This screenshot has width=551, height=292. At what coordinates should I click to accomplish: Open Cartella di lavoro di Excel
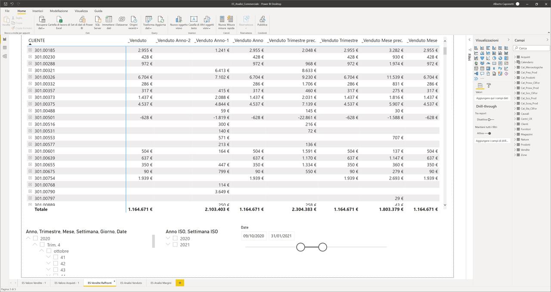click(59, 20)
